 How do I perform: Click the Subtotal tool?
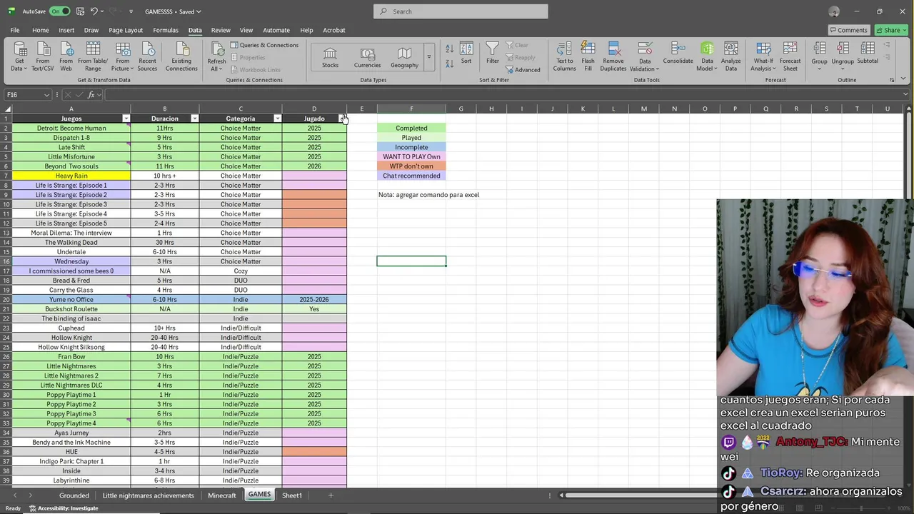tap(868, 54)
